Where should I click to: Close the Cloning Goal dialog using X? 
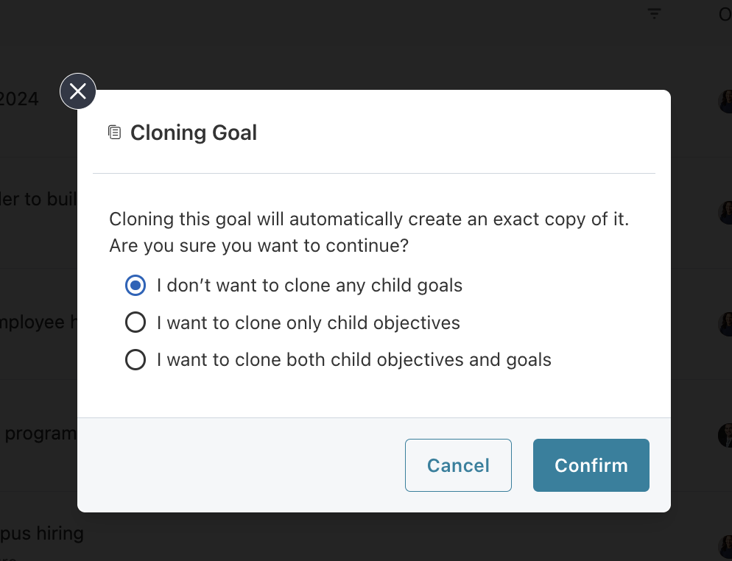pyautogui.click(x=78, y=91)
